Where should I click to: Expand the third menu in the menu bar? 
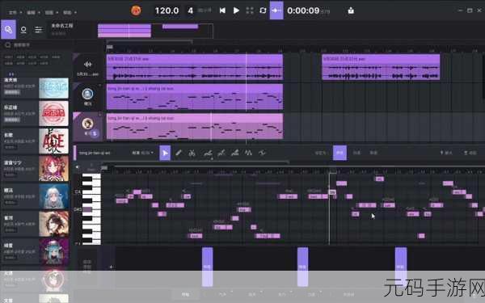pos(52,13)
